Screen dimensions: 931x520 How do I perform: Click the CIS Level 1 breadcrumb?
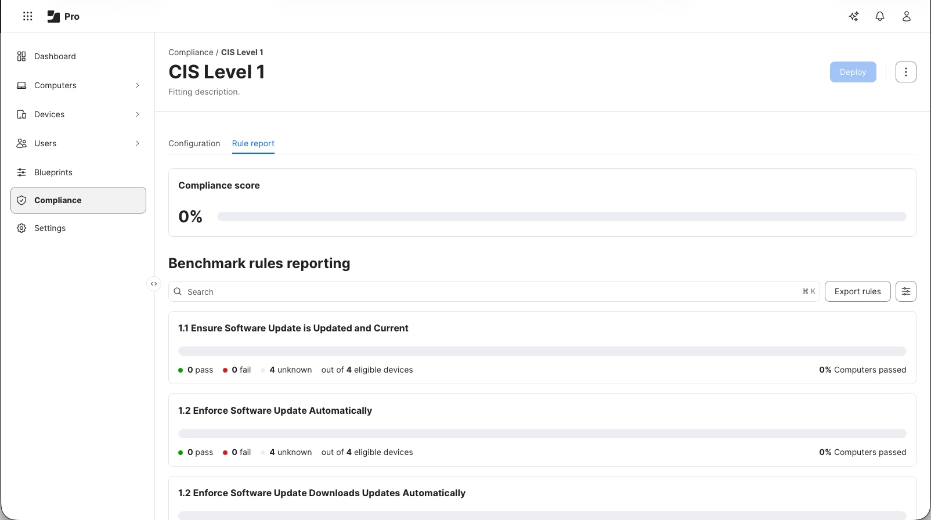tap(242, 52)
